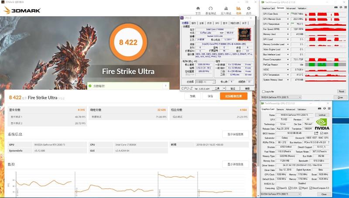This screenshot has height=198, width=349.
Task: Click the Lookup button in GPU-Z
Action: (x=322, y=115)
